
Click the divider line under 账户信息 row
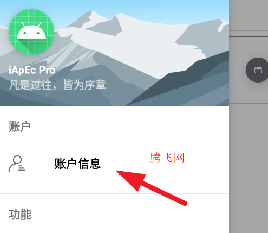pyautogui.click(x=114, y=193)
